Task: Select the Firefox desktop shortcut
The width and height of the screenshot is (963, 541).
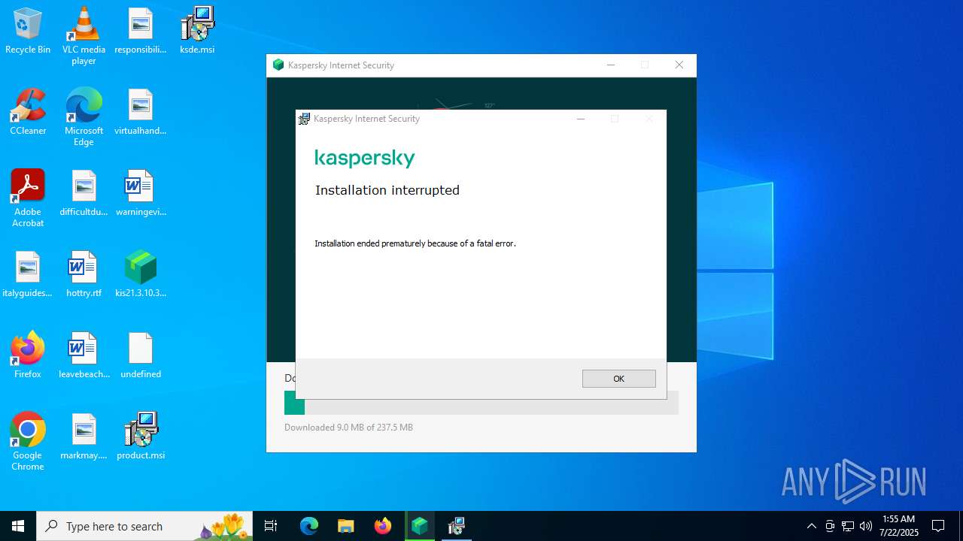Action: click(28, 356)
